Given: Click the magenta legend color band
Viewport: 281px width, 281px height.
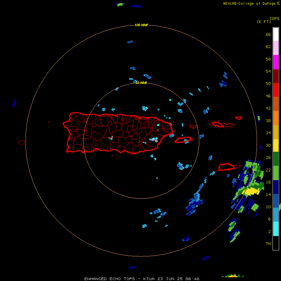Looking at the screenshot, I should [276, 62].
